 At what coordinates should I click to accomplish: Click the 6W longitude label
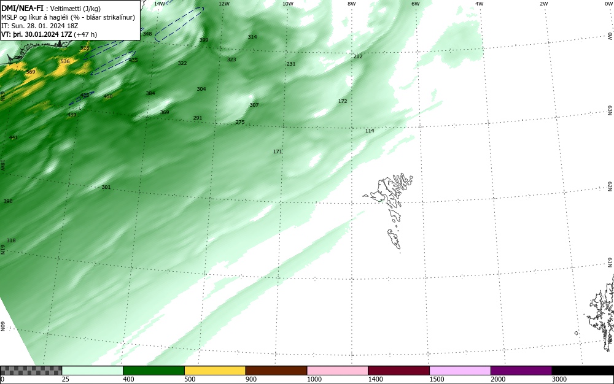click(416, 4)
